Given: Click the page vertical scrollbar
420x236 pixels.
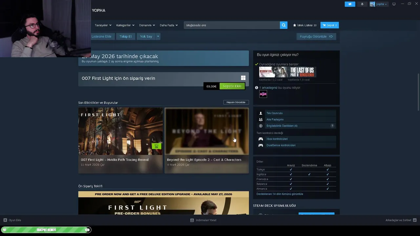Looking at the screenshot, I should click(418, 92).
